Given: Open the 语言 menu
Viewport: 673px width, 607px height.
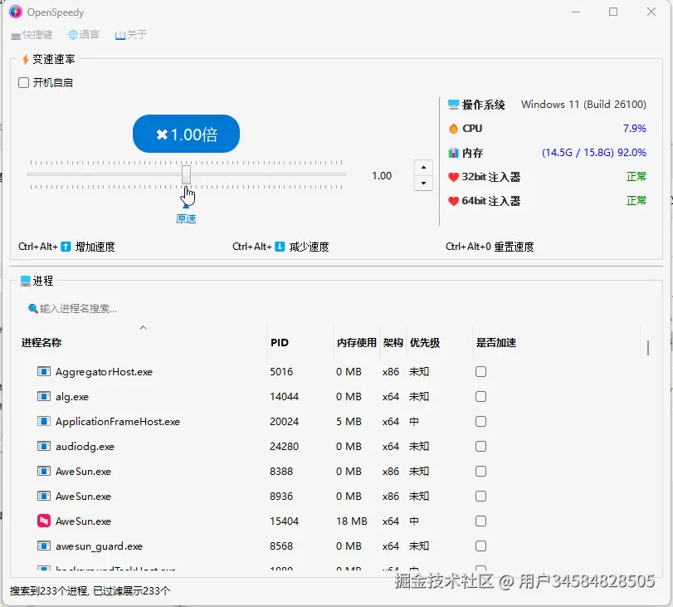Looking at the screenshot, I should (x=84, y=35).
